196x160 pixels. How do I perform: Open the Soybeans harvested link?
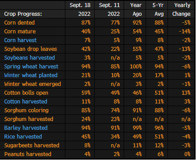pos(29,58)
